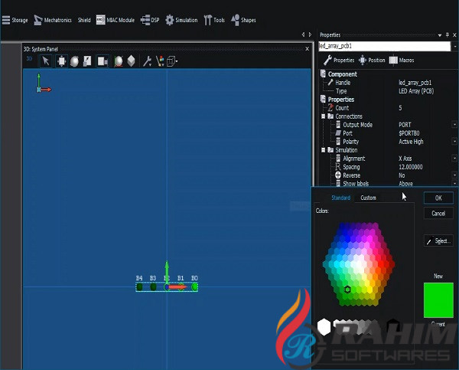The height and width of the screenshot is (370, 459).
Task: Cancel the color dialog
Action: (x=438, y=214)
